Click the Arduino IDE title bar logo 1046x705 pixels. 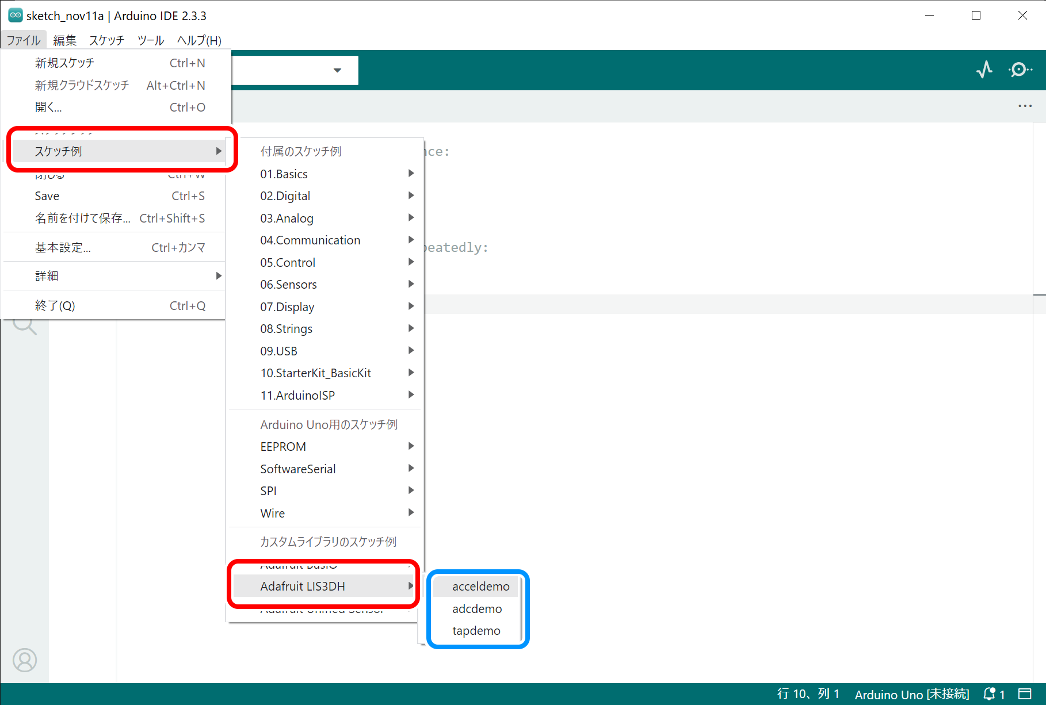(15, 16)
